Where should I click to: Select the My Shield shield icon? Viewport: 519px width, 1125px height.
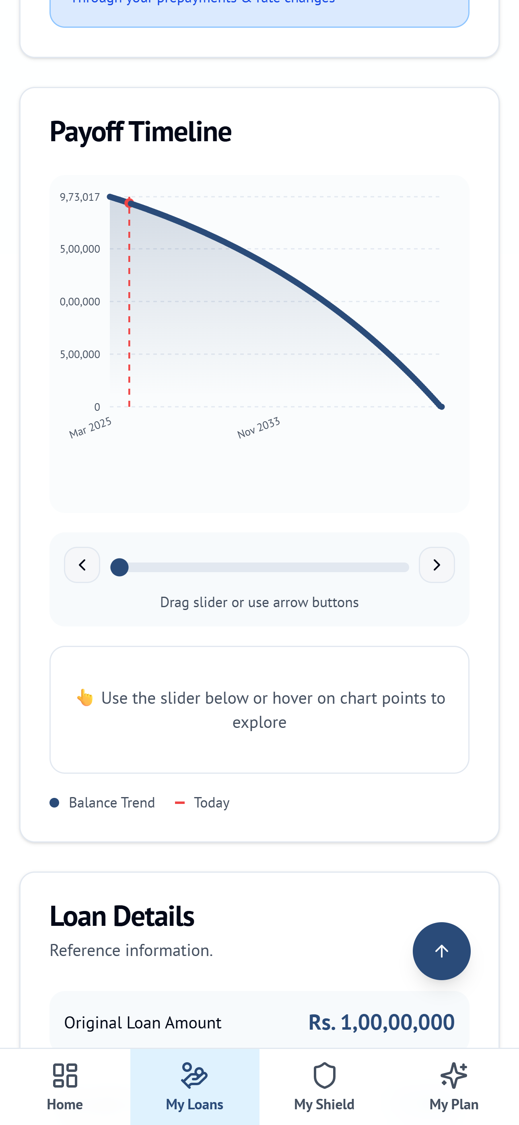[324, 1076]
